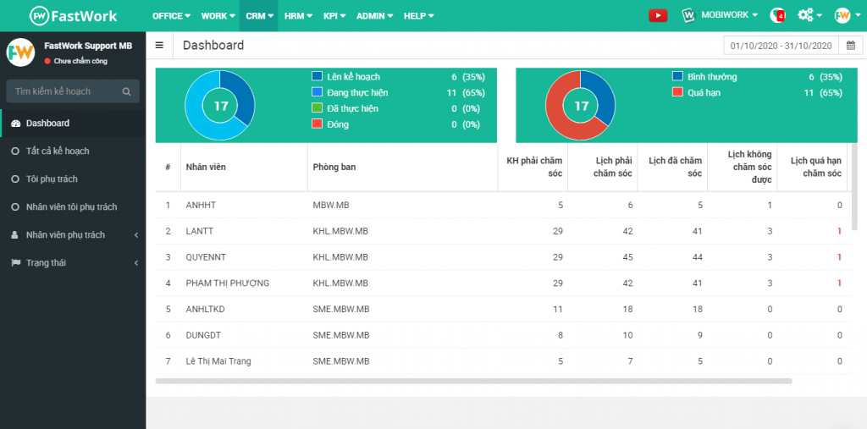Click employee name ANHHT
867x429 pixels.
point(201,205)
